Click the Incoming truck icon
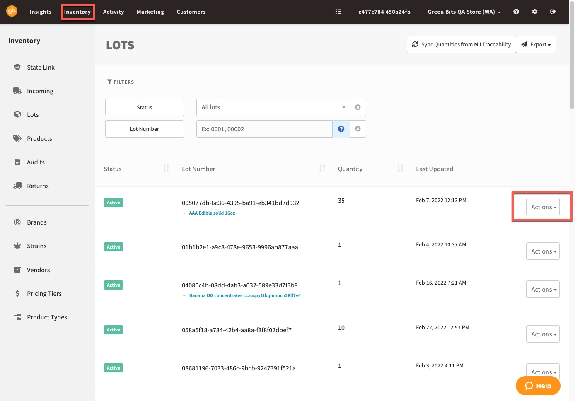Viewport: 575px width, 401px height. pyautogui.click(x=17, y=91)
